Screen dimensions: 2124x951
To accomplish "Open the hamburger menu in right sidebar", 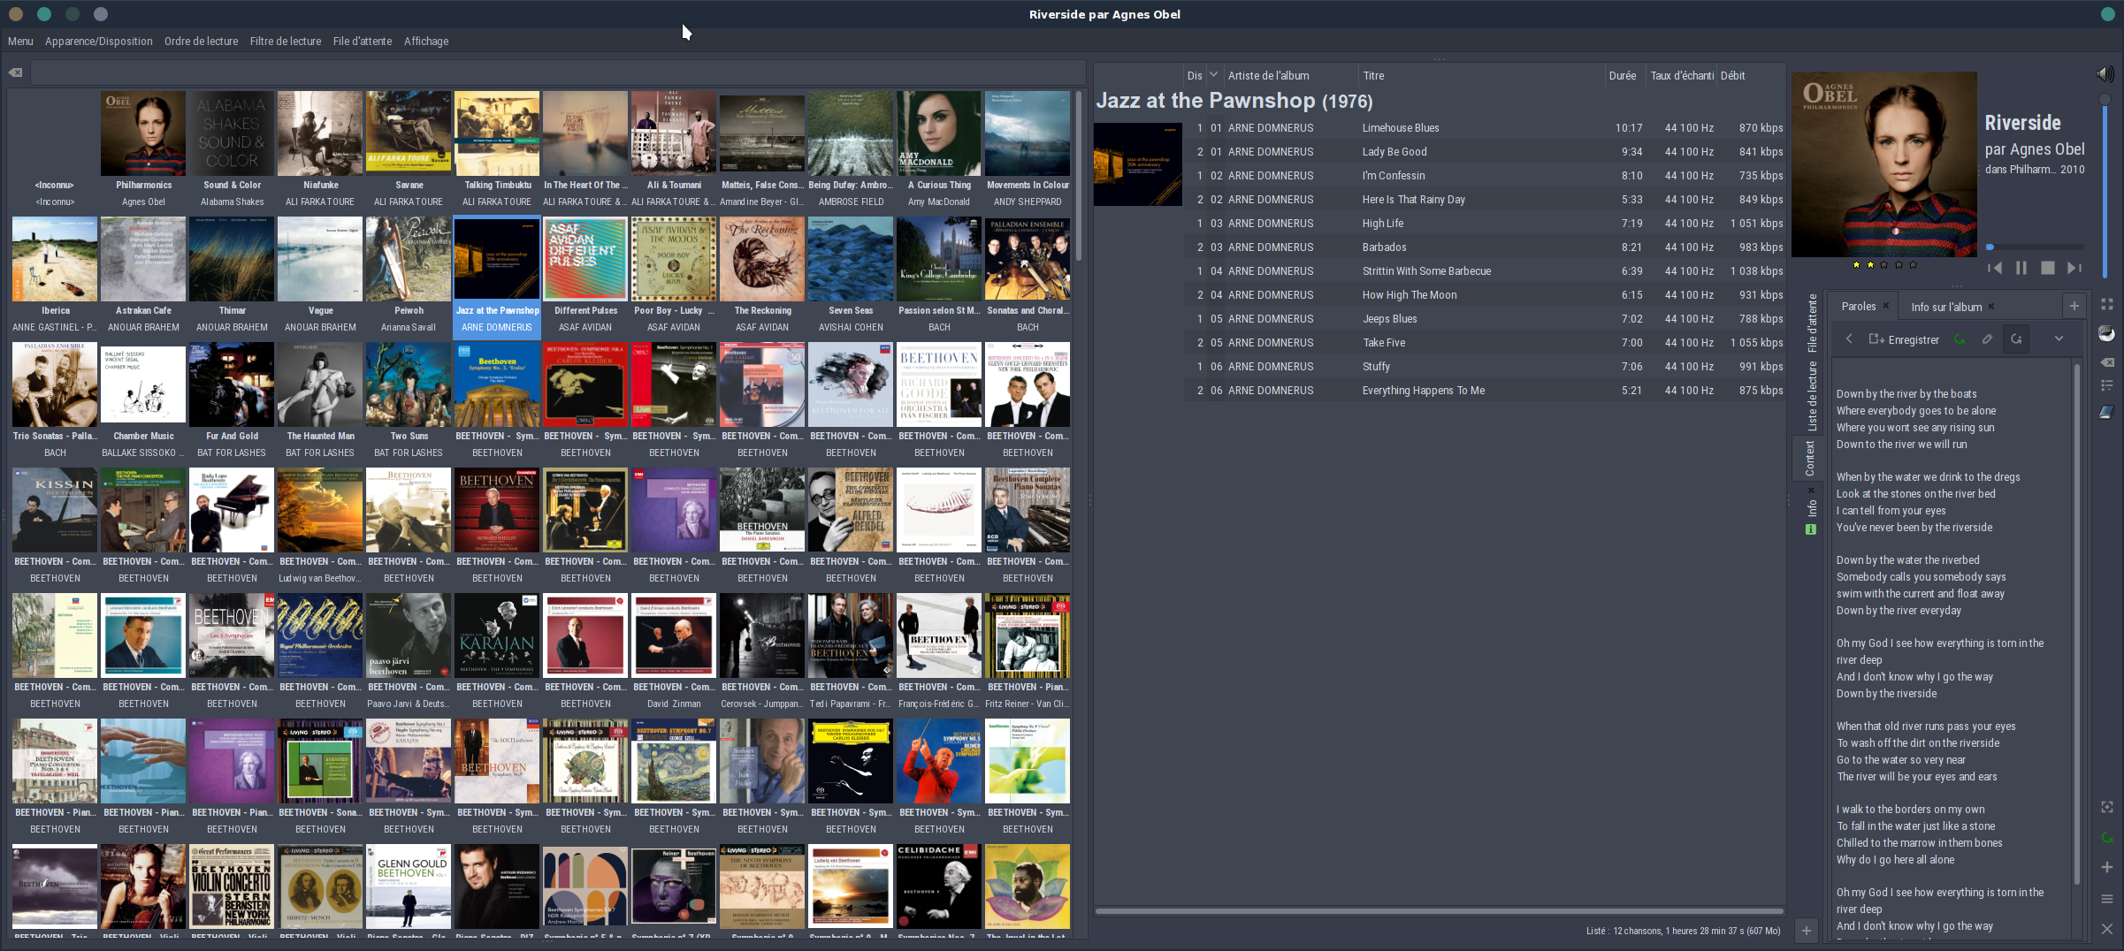I will pos(2107,899).
